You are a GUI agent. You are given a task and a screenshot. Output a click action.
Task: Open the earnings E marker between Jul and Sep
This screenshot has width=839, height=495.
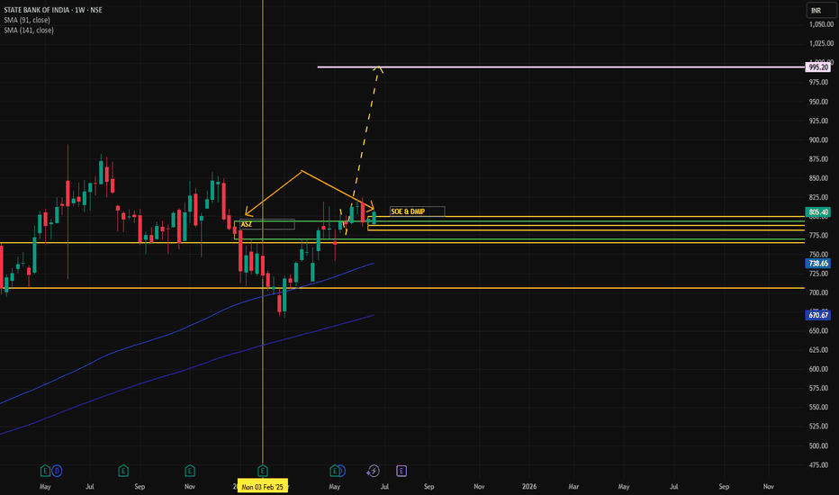pyautogui.click(x=123, y=471)
